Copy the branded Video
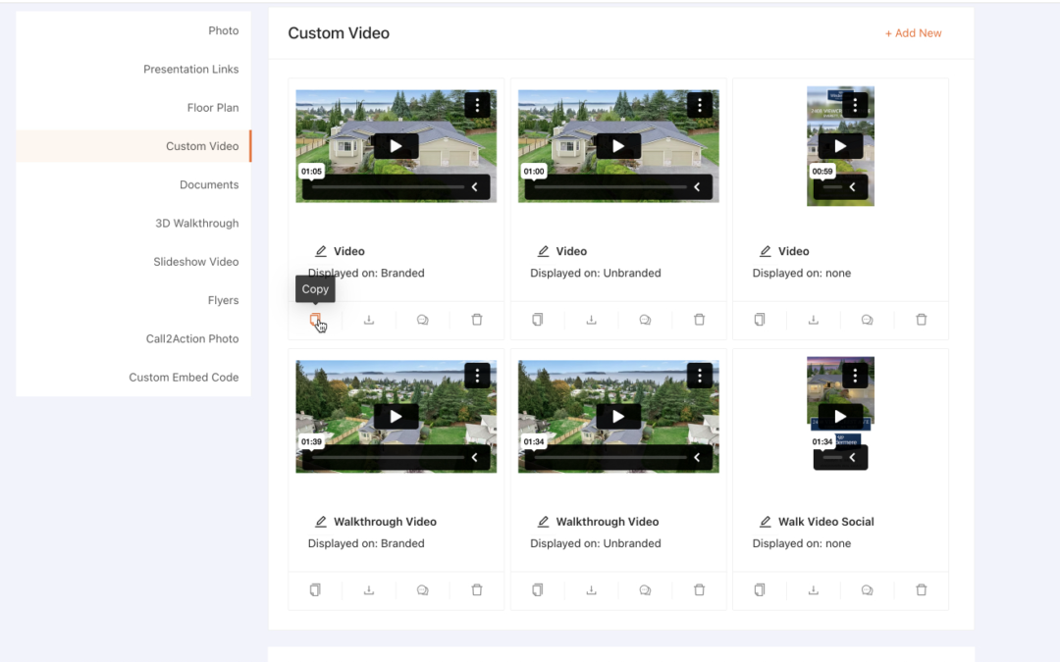Screen dimensions: 1060x662 315,320
